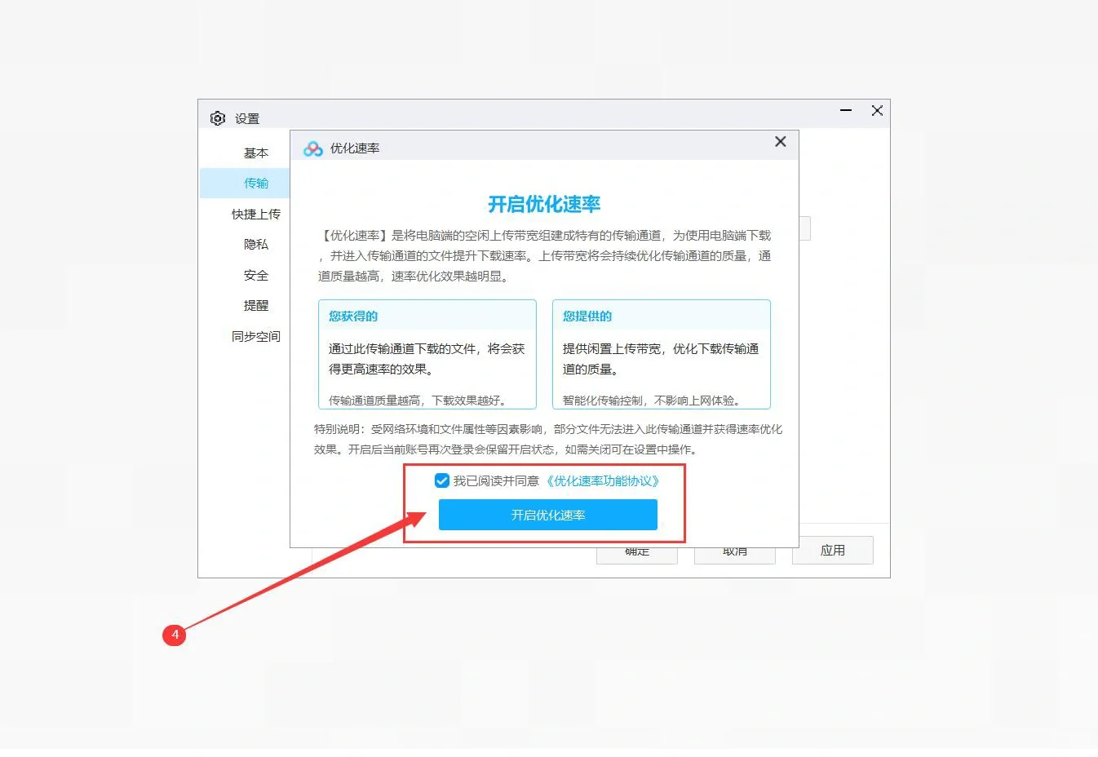Screen dimensions: 1098x757
Task: Click the 您获得的 info panel
Action: [427, 353]
